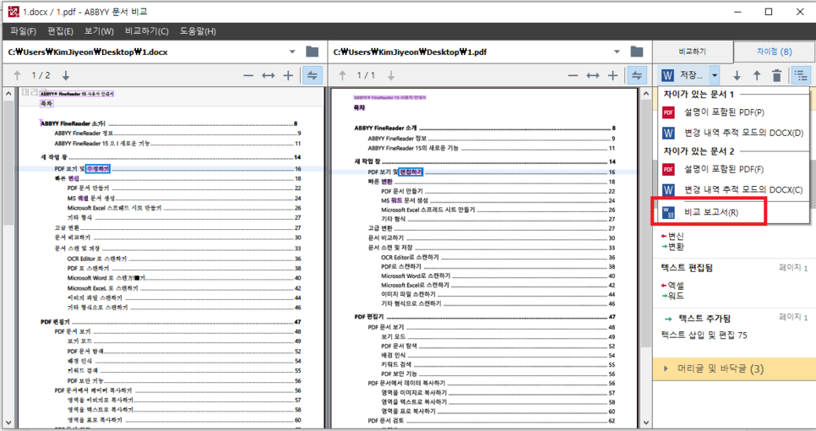Screen dimensions: 816x431
Task: Click the 저장... Word save button
Action: pos(683,75)
